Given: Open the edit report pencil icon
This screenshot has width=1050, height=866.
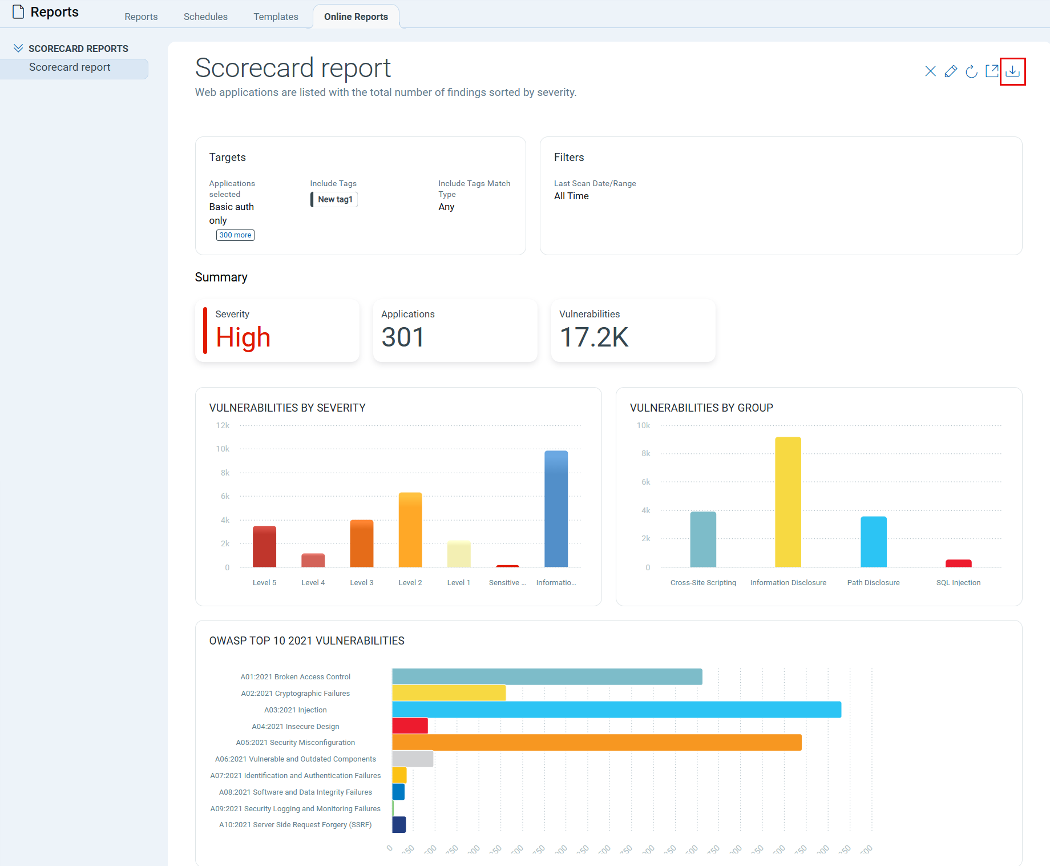Looking at the screenshot, I should coord(951,71).
